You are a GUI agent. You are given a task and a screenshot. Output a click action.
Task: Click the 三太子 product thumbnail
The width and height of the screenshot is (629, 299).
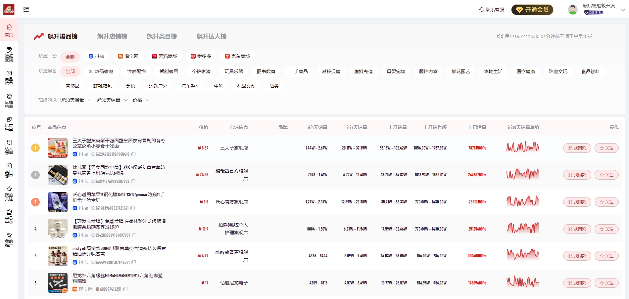pyautogui.click(x=57, y=148)
